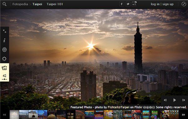This screenshot has height=119, width=188.
Task: Select the Taipei 101 breadcrumb item
Action: tap(55, 4)
